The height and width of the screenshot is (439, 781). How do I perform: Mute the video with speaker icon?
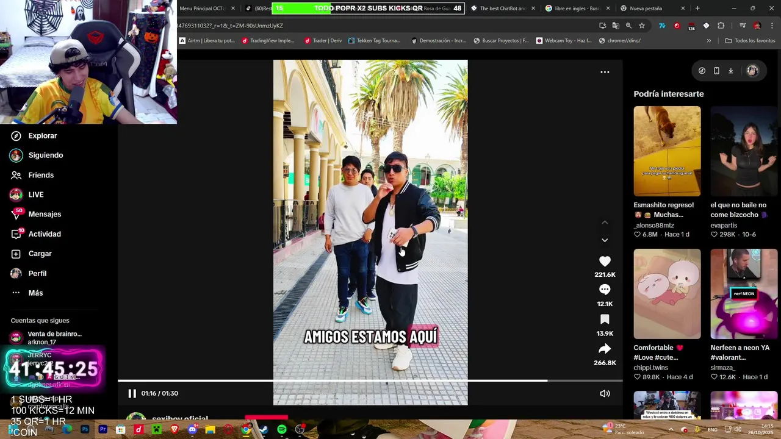point(605,393)
